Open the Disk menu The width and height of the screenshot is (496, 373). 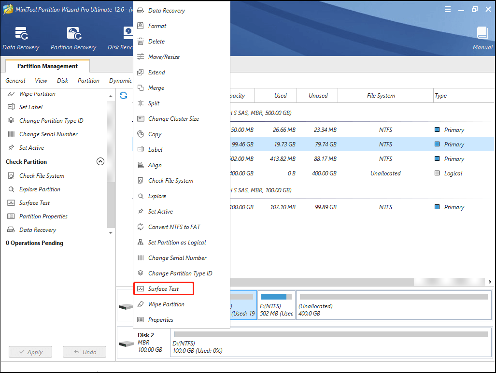(x=62, y=81)
